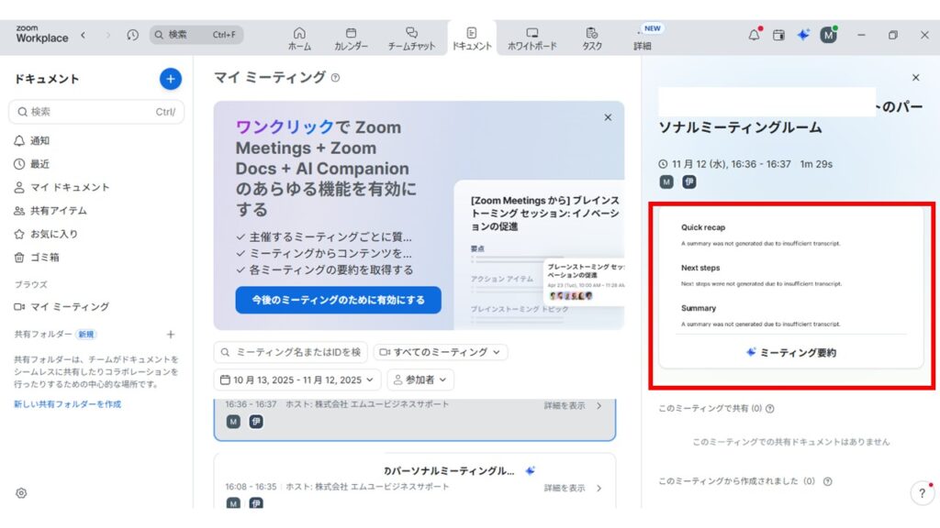Image resolution: width=940 pixels, height=528 pixels.
Task: Open the date range dropdown
Action: pyautogui.click(x=297, y=379)
